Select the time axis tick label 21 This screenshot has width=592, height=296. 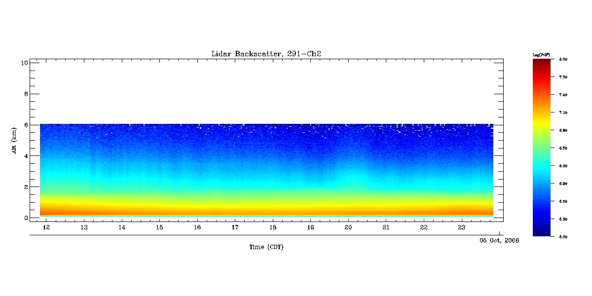tap(386, 227)
